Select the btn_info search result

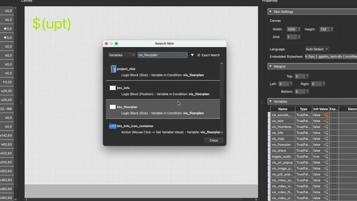click(163, 90)
